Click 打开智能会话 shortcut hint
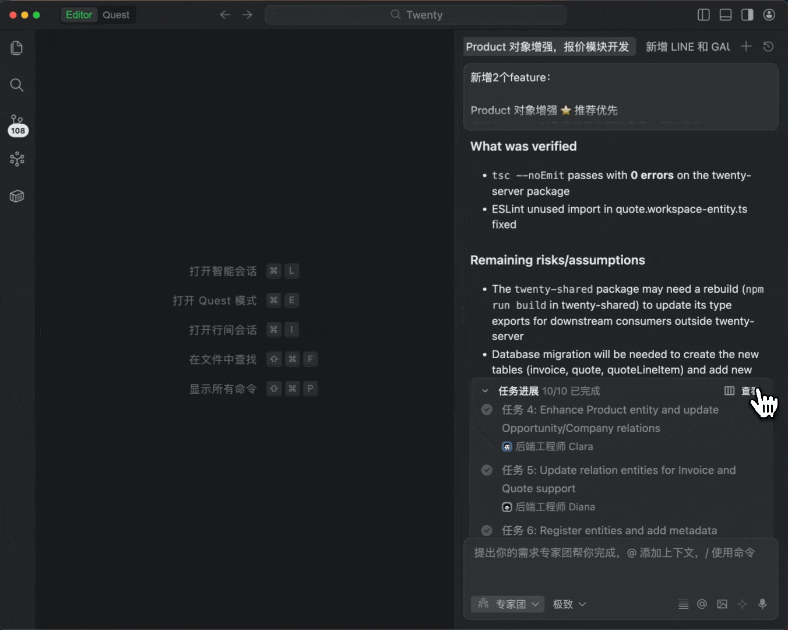The image size is (788, 630). [x=223, y=271]
